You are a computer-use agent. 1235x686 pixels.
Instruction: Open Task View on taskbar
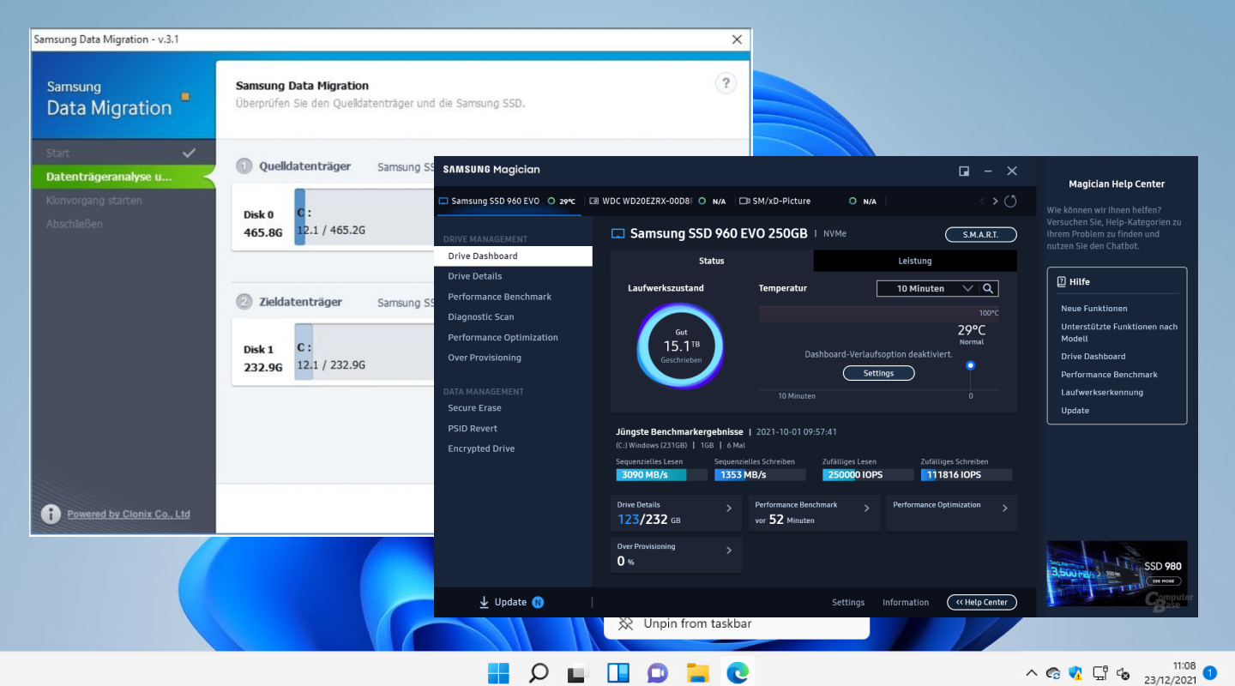tap(578, 673)
